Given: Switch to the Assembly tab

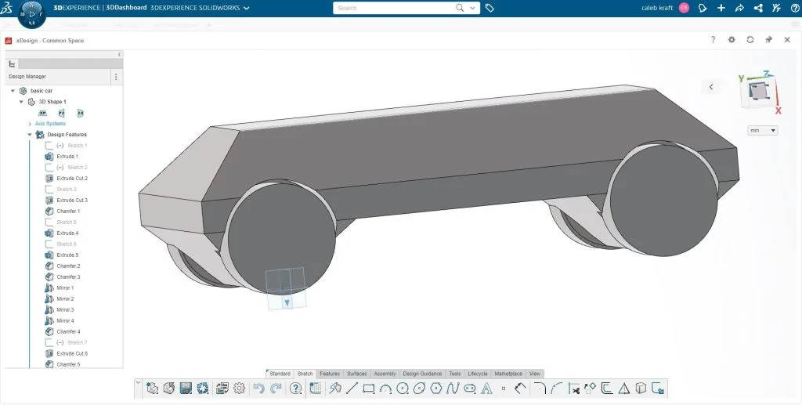Looking at the screenshot, I should pyautogui.click(x=385, y=374).
